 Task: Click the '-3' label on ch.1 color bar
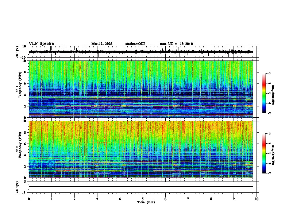click(x=269, y=73)
